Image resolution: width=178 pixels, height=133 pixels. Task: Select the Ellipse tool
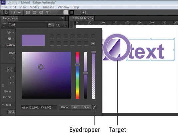tap(41, 12)
